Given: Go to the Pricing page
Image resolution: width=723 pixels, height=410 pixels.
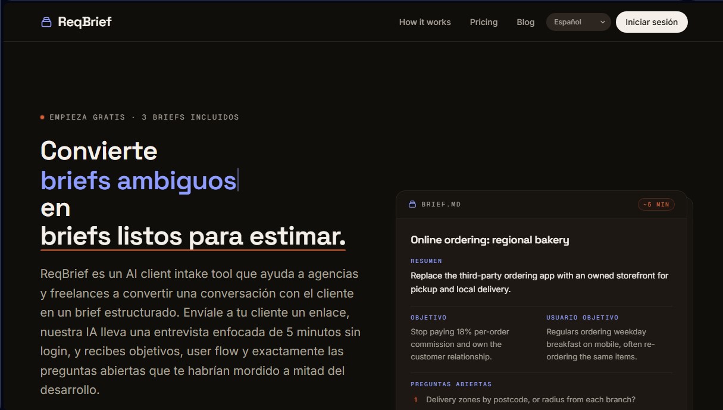Looking at the screenshot, I should (x=484, y=22).
